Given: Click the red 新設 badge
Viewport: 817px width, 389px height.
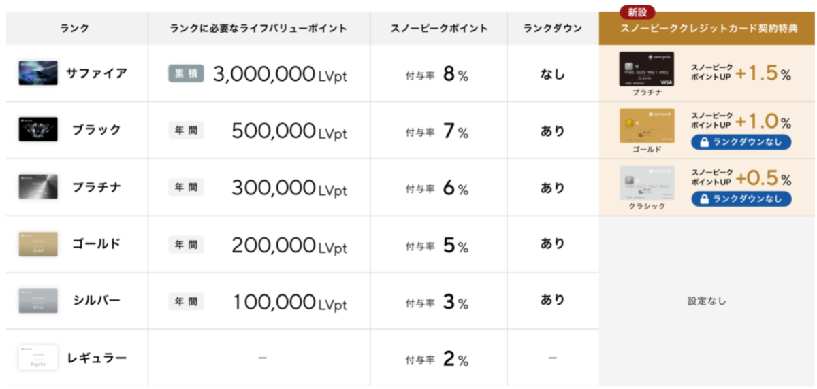Looking at the screenshot, I should pos(637,12).
